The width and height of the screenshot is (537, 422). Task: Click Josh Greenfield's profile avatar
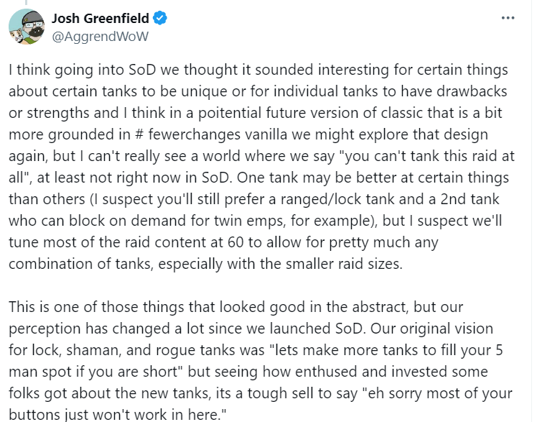(x=27, y=27)
